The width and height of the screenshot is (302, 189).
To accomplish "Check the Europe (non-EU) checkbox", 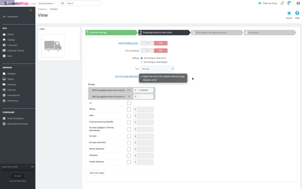I will (129, 143).
